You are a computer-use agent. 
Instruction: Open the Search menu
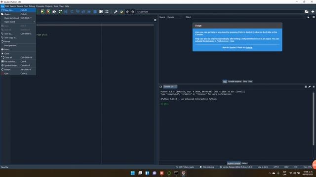point(13,6)
